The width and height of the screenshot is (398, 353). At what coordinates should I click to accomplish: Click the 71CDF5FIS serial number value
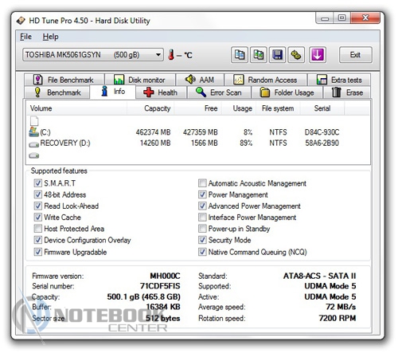160,286
